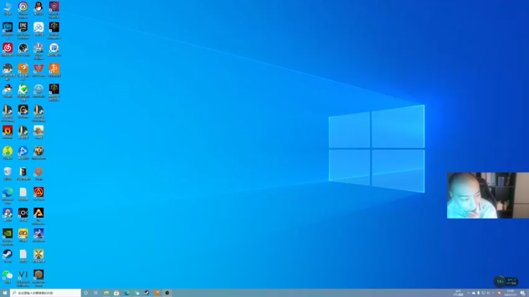The height and width of the screenshot is (297, 529).
Task: Open Cortana circle on taskbar
Action: click(x=86, y=293)
